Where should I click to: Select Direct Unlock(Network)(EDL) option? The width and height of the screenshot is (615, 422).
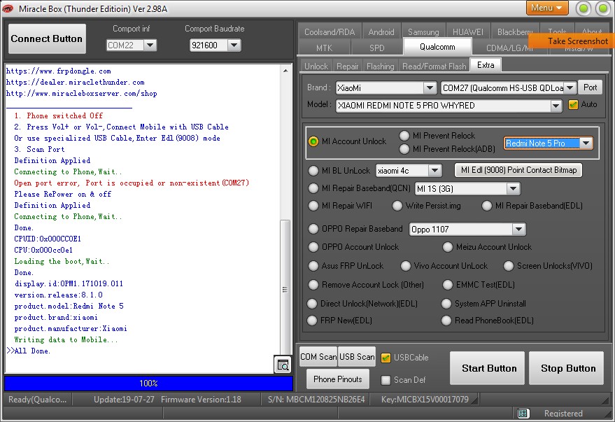coord(312,304)
